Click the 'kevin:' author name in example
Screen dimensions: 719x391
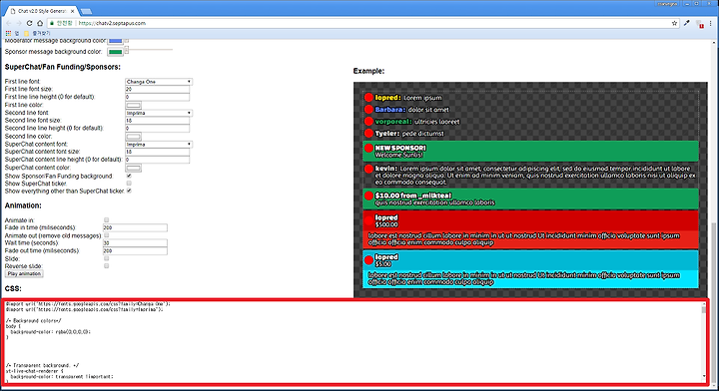tap(386, 169)
